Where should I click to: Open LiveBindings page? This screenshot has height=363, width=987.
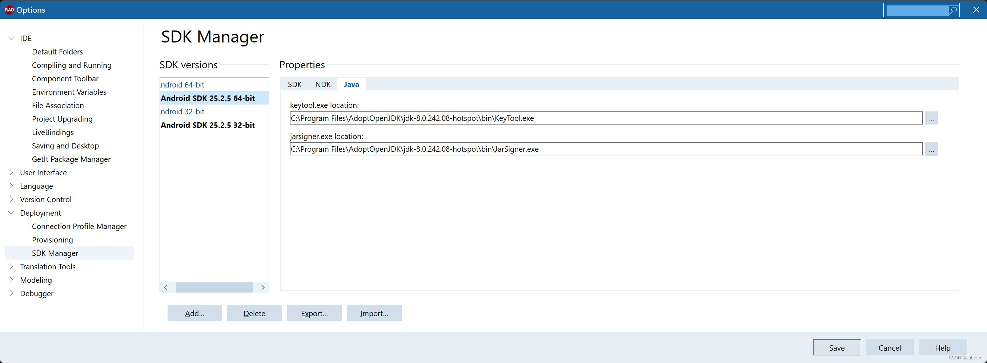(x=53, y=132)
